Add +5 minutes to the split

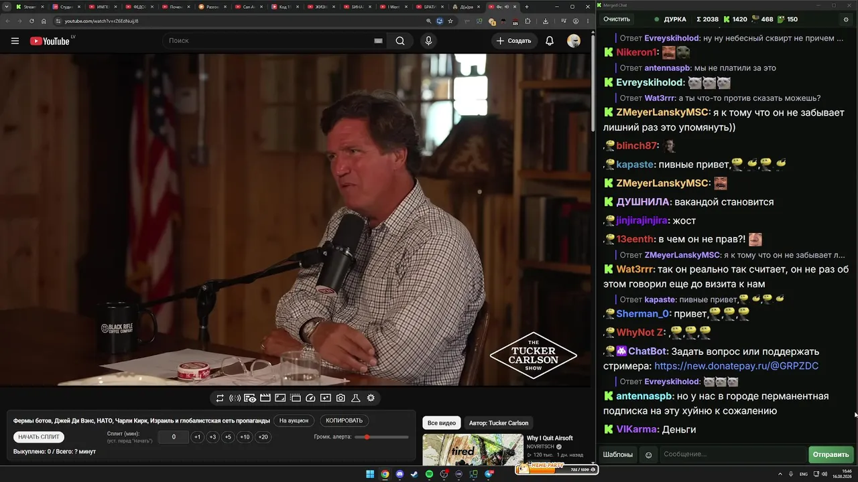tap(228, 437)
